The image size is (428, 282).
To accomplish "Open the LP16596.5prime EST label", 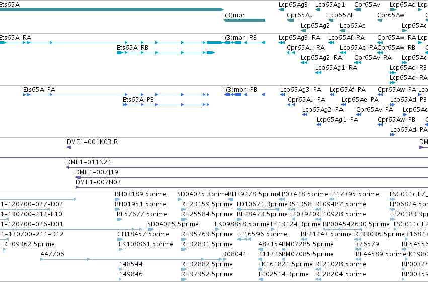I will click(262, 234).
